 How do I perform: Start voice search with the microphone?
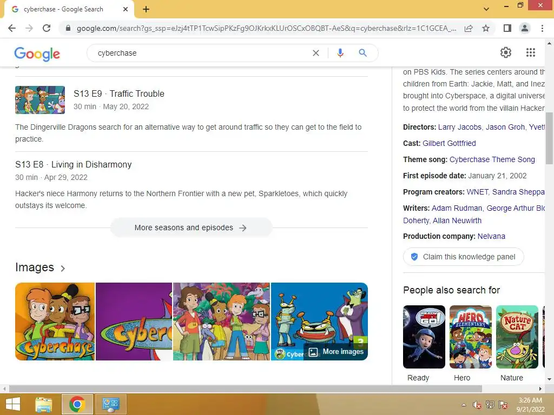340,53
